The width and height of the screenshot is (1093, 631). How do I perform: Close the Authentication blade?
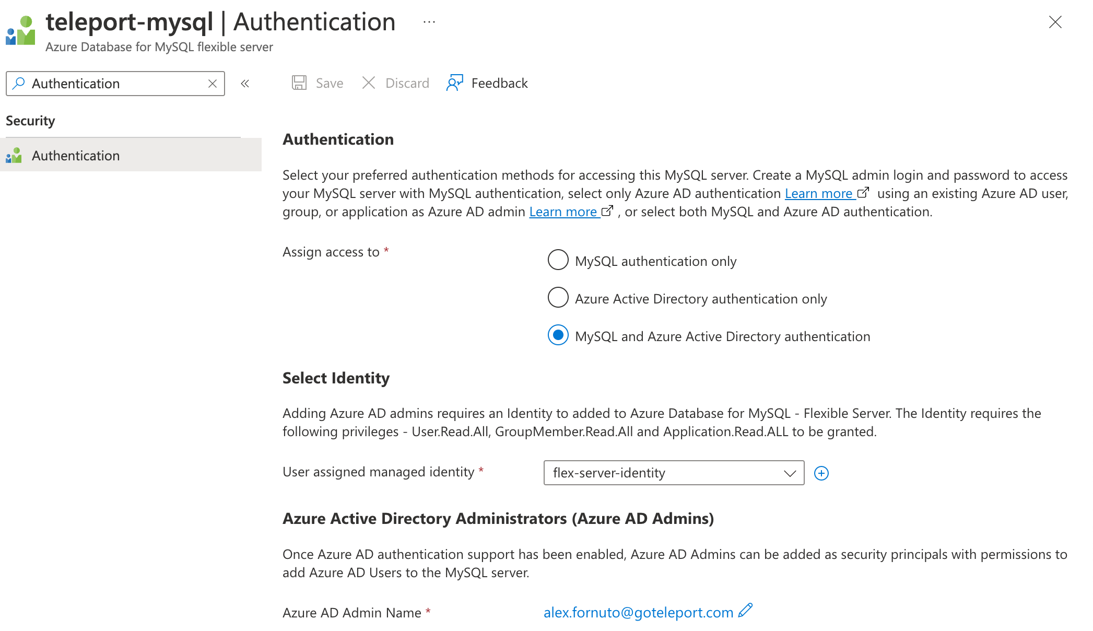coord(1055,22)
